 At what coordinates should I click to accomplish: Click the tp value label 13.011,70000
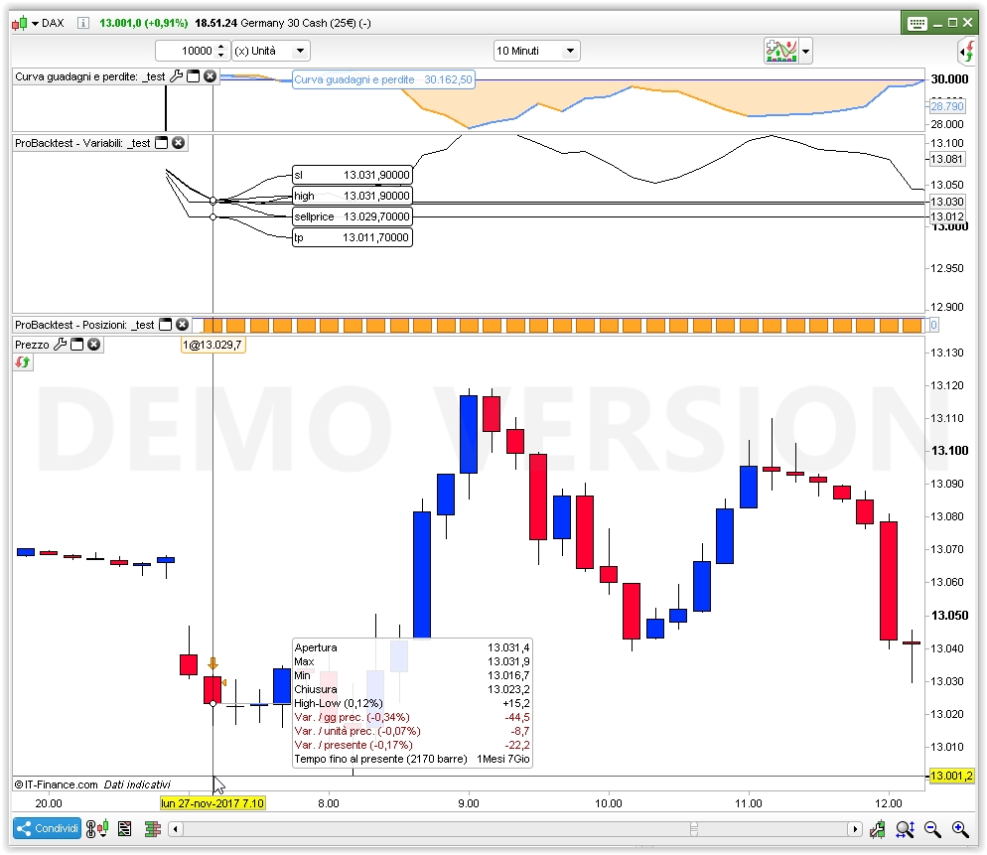(x=352, y=237)
